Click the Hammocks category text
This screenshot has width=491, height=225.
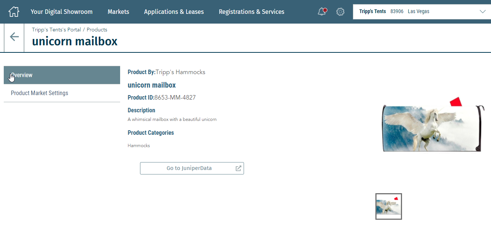point(139,146)
